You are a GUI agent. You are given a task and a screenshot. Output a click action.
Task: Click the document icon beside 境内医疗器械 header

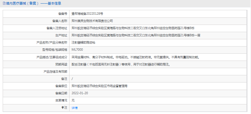pyautogui.click(x=4, y=3)
